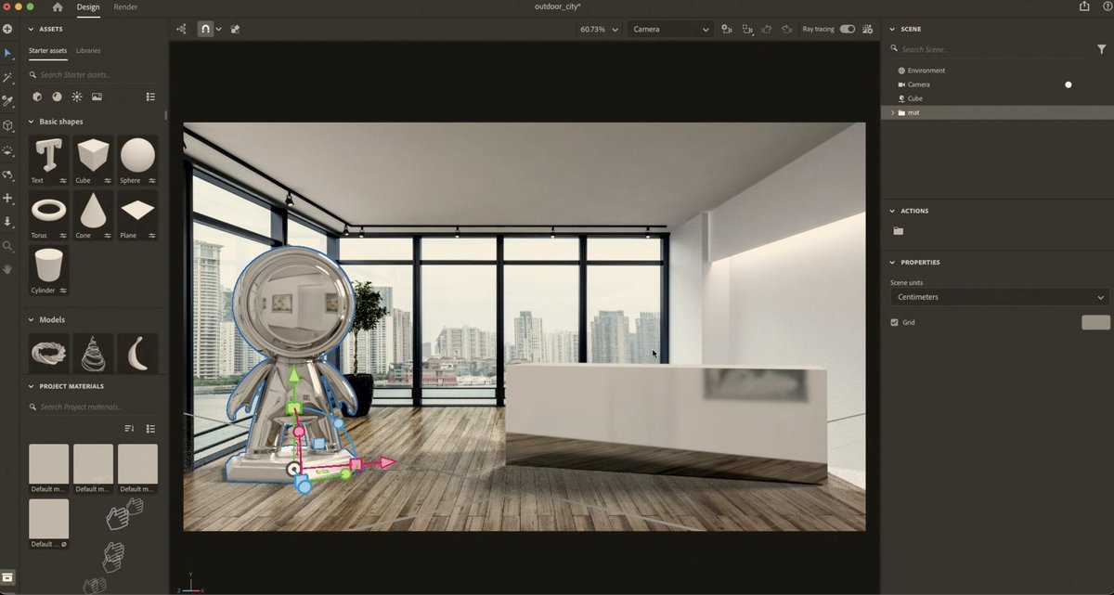The width and height of the screenshot is (1114, 595).
Task: Sort the project materials
Action: 129,428
